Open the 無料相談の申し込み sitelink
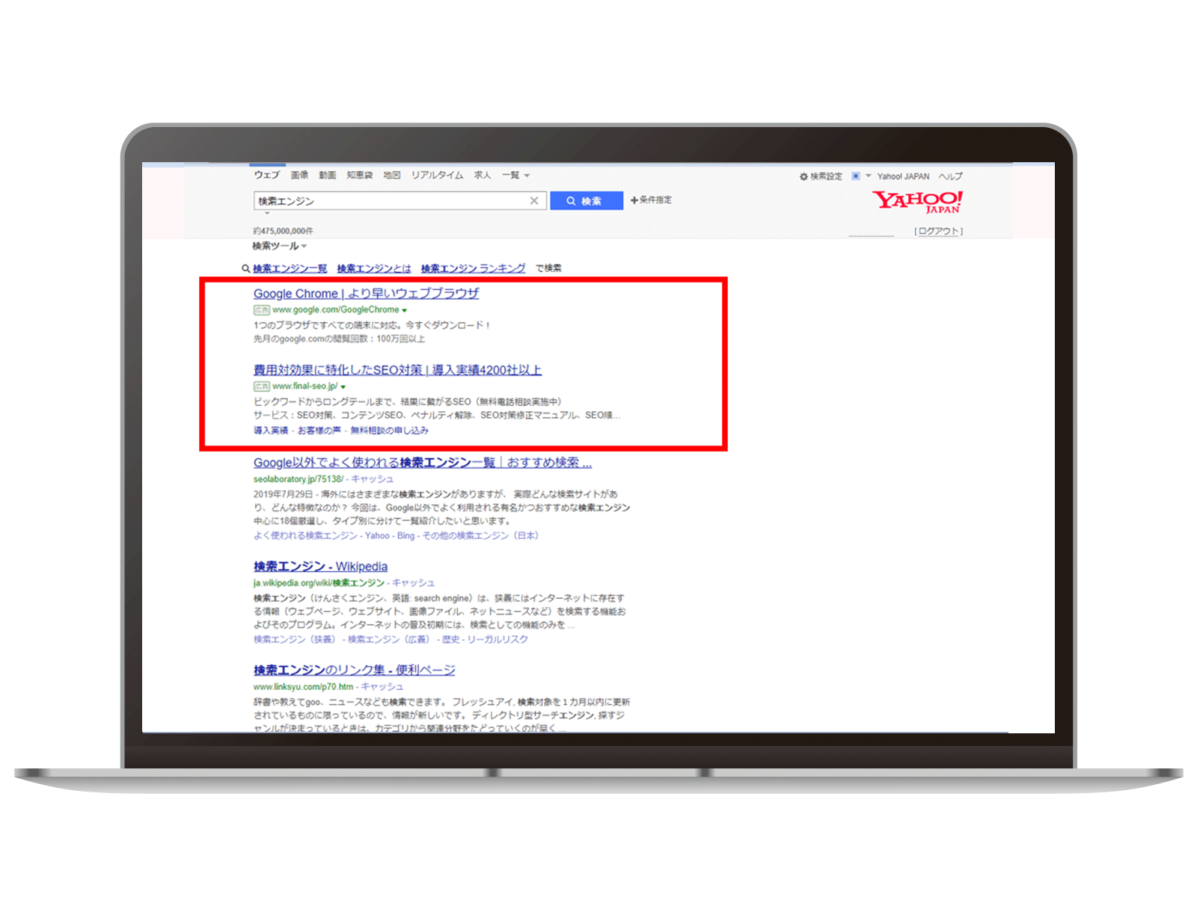 pyautogui.click(x=389, y=431)
